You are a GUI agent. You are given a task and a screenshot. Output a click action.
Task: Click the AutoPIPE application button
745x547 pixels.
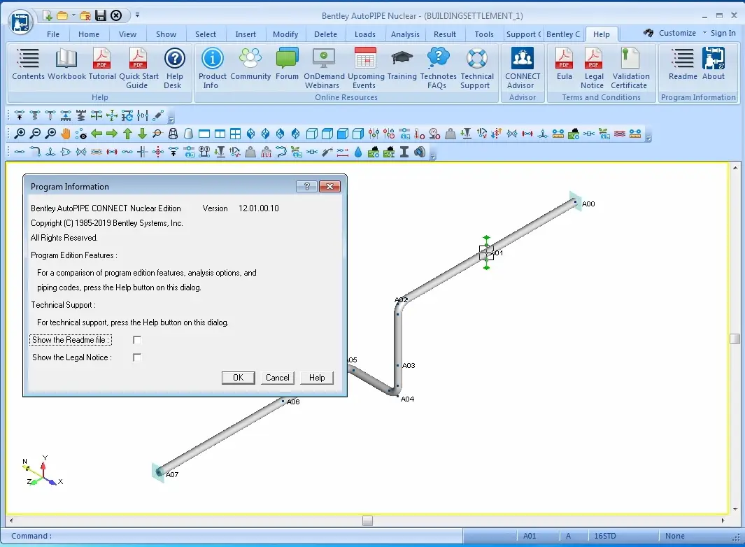pyautogui.click(x=20, y=22)
